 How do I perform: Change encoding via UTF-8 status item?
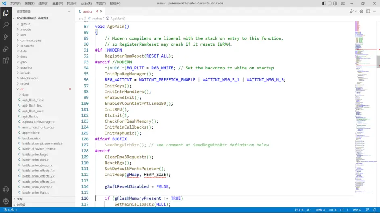coord(332,210)
